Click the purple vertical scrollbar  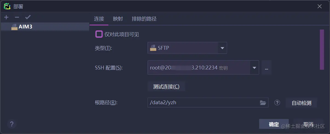(x=322, y=49)
